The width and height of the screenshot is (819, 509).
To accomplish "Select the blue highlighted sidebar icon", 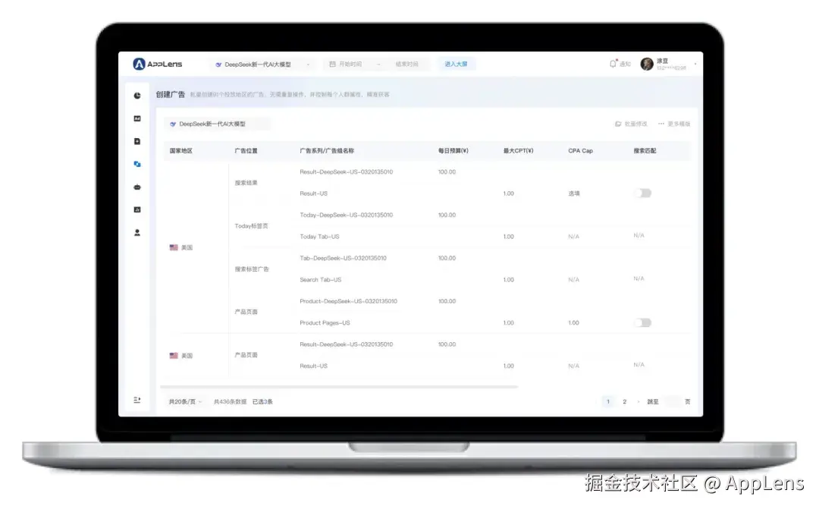I will point(136,164).
